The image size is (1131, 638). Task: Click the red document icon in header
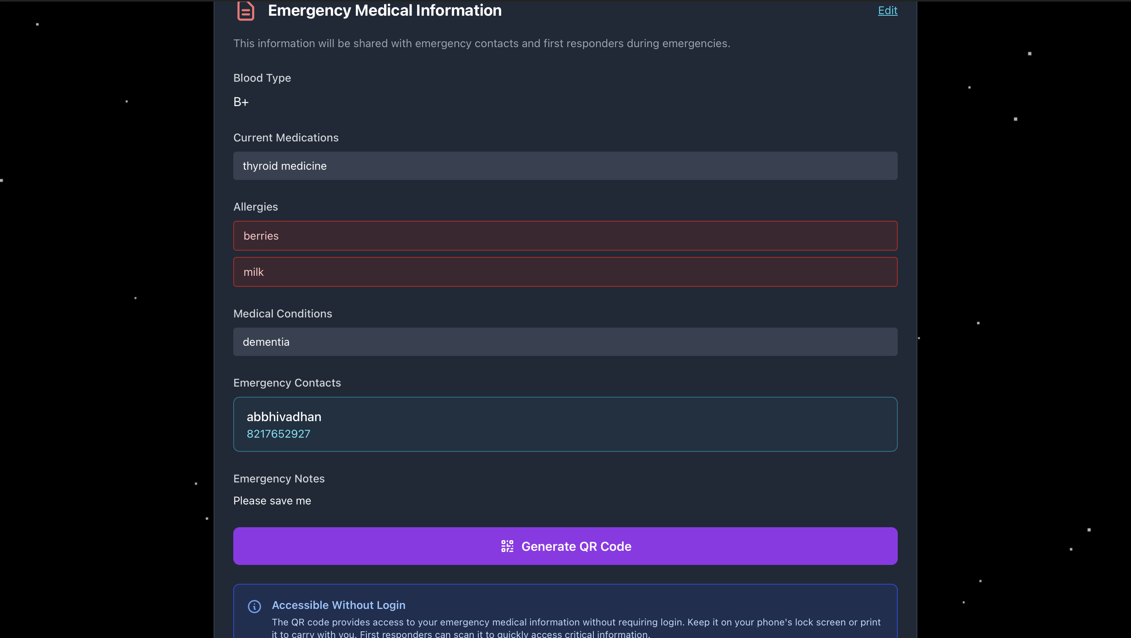pyautogui.click(x=245, y=11)
